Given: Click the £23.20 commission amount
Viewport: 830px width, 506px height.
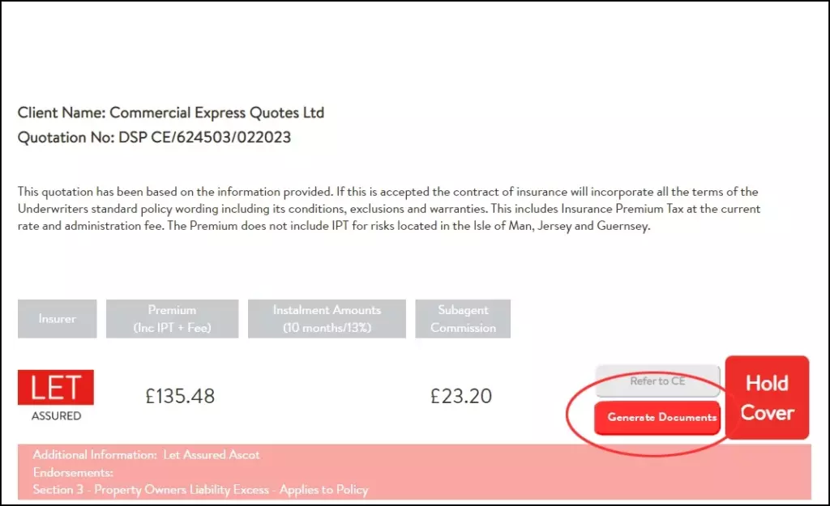Looking at the screenshot, I should tap(461, 396).
